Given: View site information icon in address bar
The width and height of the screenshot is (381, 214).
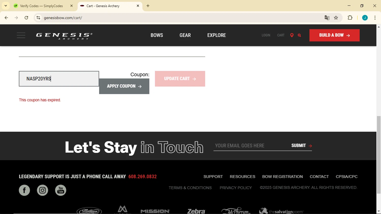Looking at the screenshot, I should (38, 18).
